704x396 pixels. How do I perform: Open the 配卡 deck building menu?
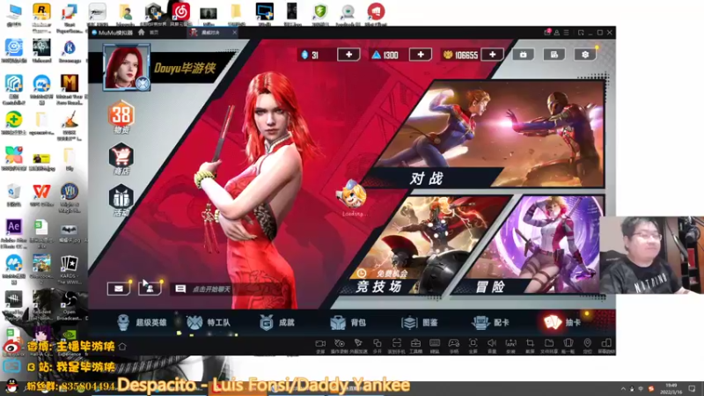click(490, 322)
